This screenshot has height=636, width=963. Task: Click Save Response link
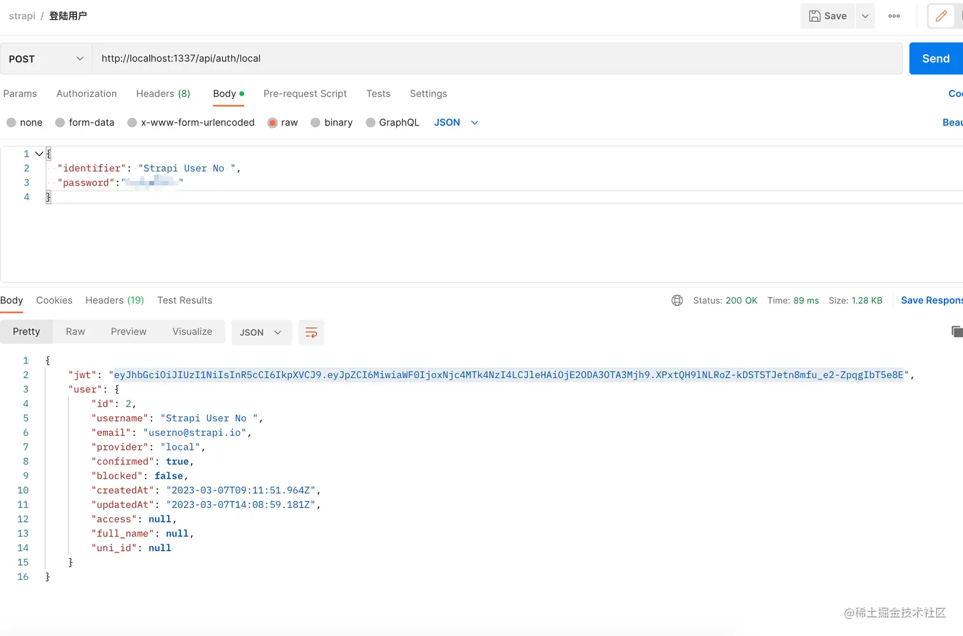(932, 300)
